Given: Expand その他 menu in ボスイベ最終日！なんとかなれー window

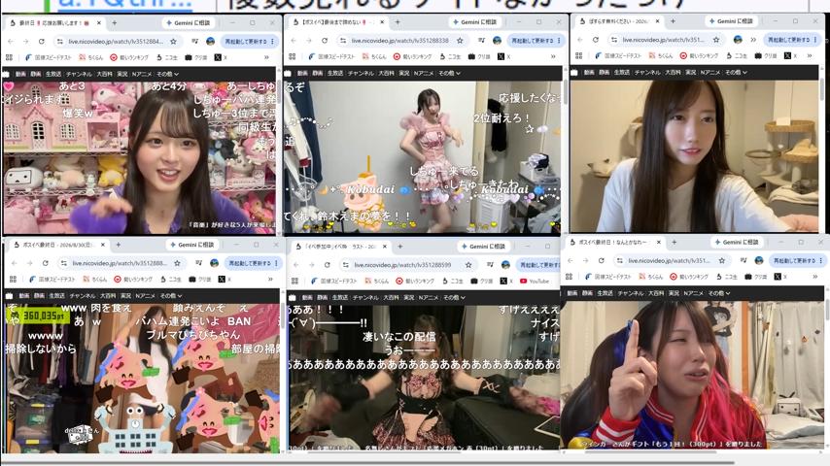Looking at the screenshot, I should [719, 293].
